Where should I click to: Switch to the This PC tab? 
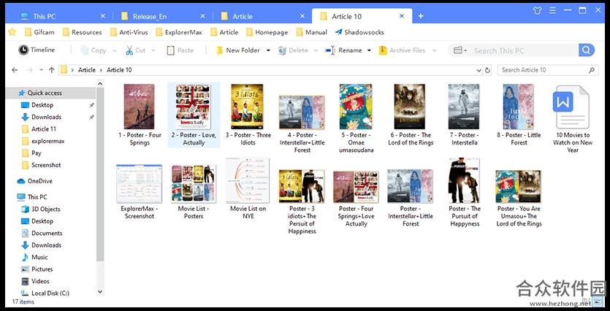63,16
